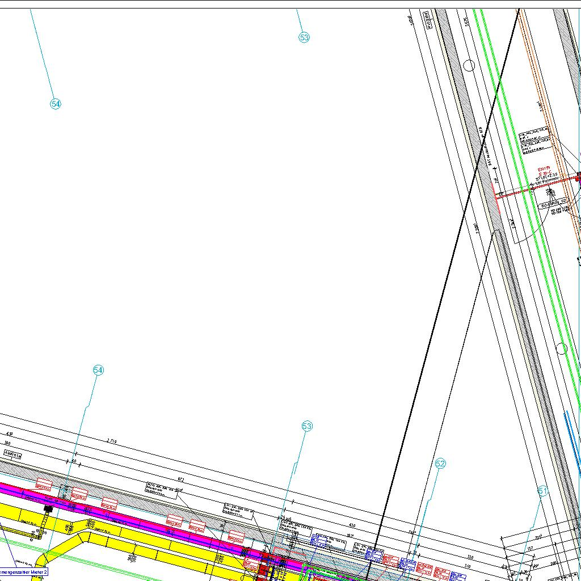Click the black valve symbol on yellow duct
This screenshot has width=581, height=581.
pyautogui.click(x=48, y=508)
